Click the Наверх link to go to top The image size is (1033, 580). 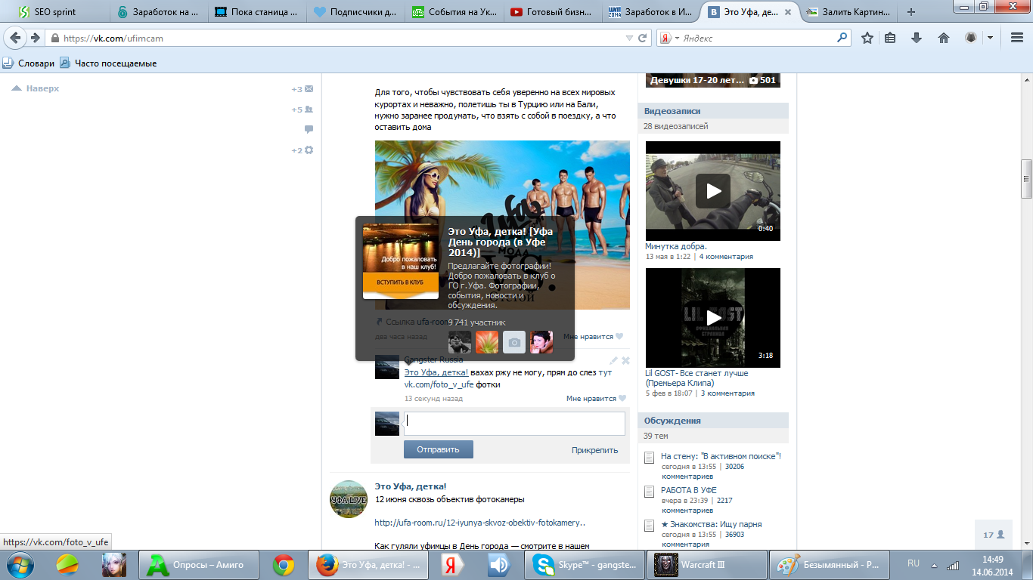pos(36,88)
